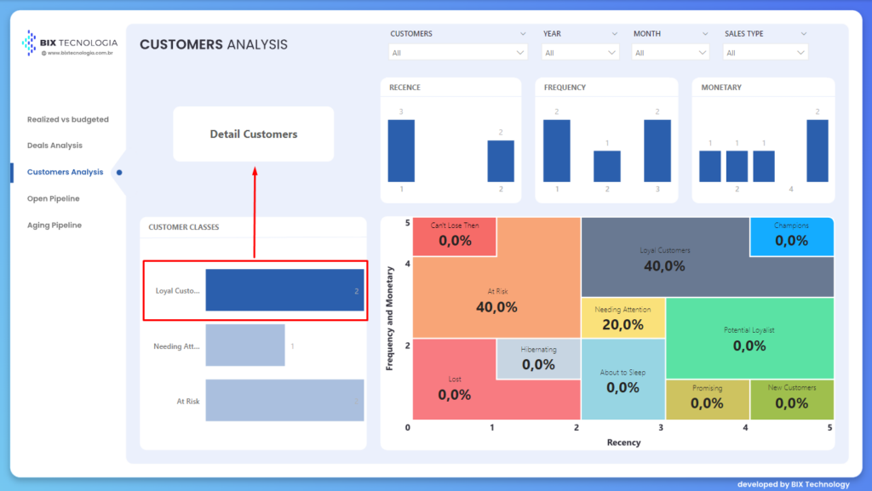Open the Deals Analysis page

[x=55, y=146]
